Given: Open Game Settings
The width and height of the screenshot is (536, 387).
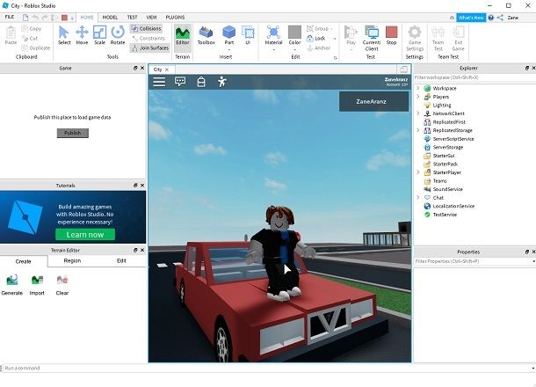Looking at the screenshot, I should pyautogui.click(x=415, y=39).
